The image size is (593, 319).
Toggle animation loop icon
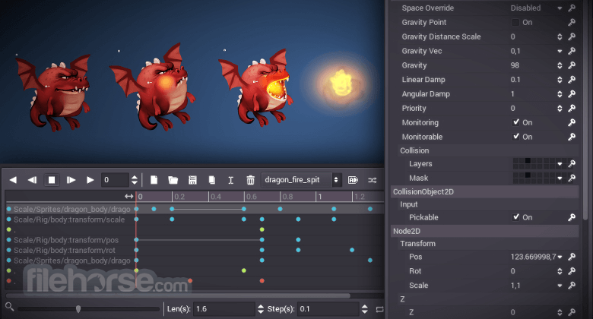[x=379, y=310]
